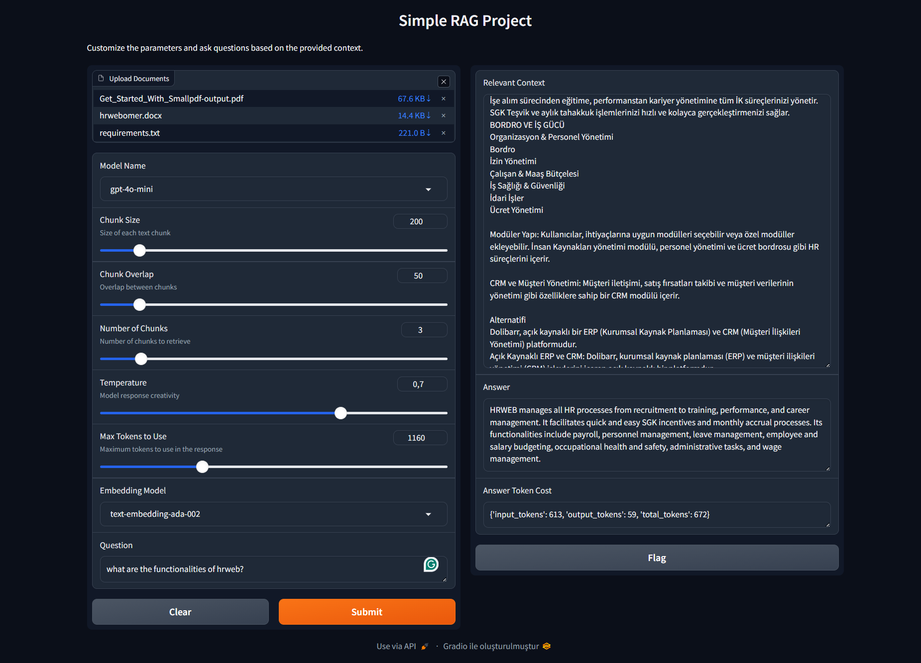Click the requirements.txt file name
This screenshot has height=663, width=921.
point(129,133)
